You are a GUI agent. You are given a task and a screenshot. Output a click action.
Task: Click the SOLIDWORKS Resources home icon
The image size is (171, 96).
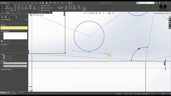170,17
